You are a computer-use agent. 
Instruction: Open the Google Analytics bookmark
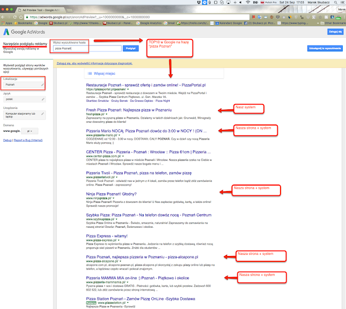click(149, 23)
